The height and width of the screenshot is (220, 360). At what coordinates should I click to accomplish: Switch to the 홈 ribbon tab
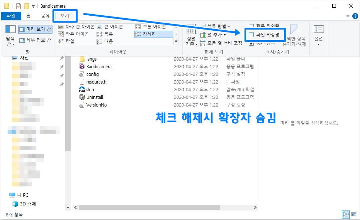pos(28,16)
